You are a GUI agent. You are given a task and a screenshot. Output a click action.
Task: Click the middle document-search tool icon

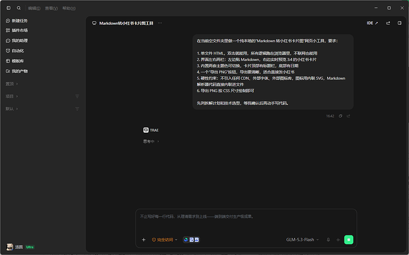[x=191, y=240]
